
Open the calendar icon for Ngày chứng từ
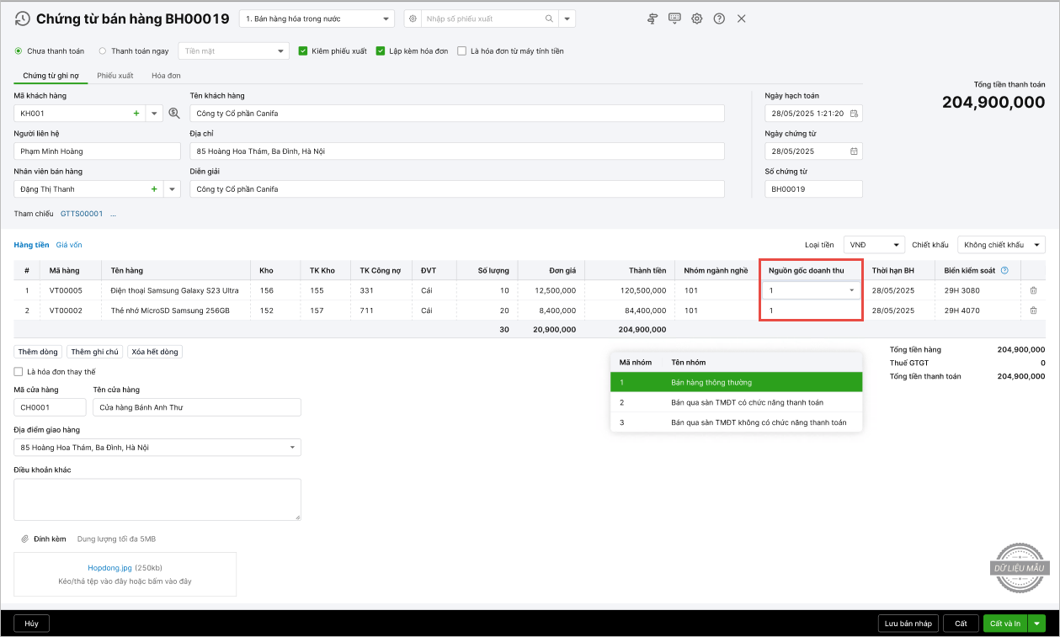[854, 151]
